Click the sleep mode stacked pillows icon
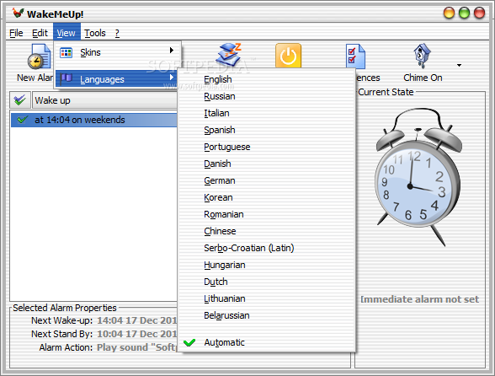The image size is (495, 376). [229, 55]
